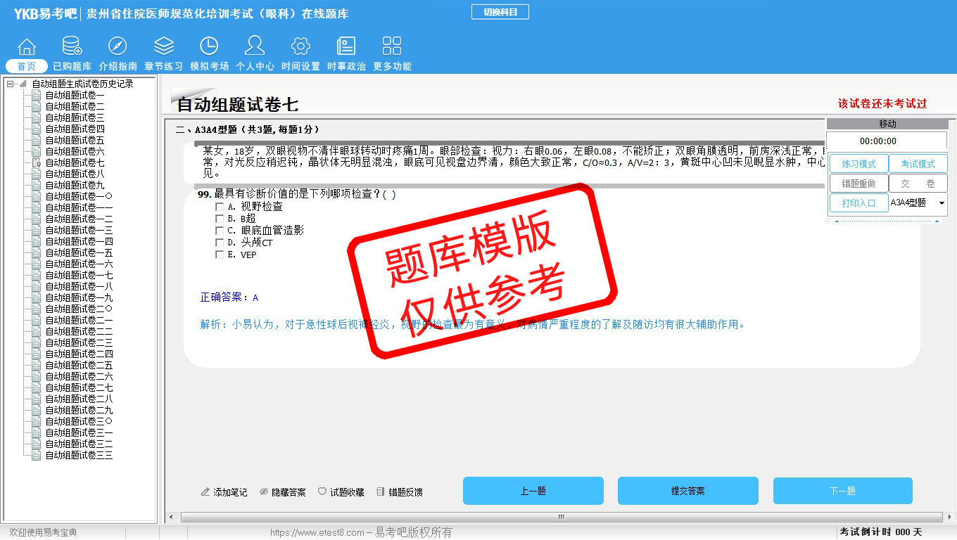Open the 已购题库 database icon
957x540 pixels.
pos(72,46)
